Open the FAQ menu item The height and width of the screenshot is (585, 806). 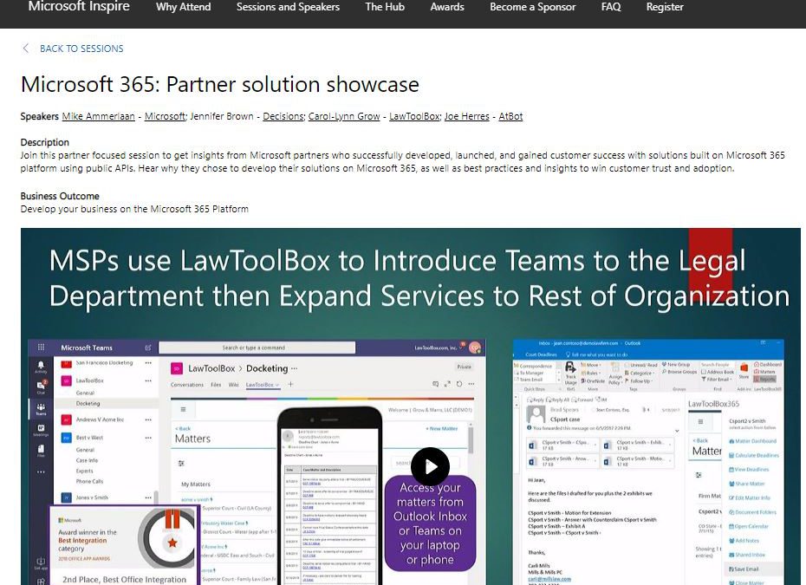pyautogui.click(x=611, y=7)
